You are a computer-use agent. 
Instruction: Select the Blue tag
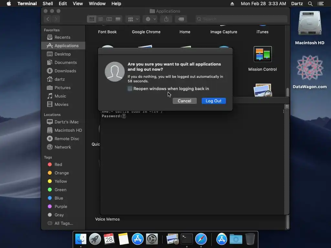pos(63,198)
